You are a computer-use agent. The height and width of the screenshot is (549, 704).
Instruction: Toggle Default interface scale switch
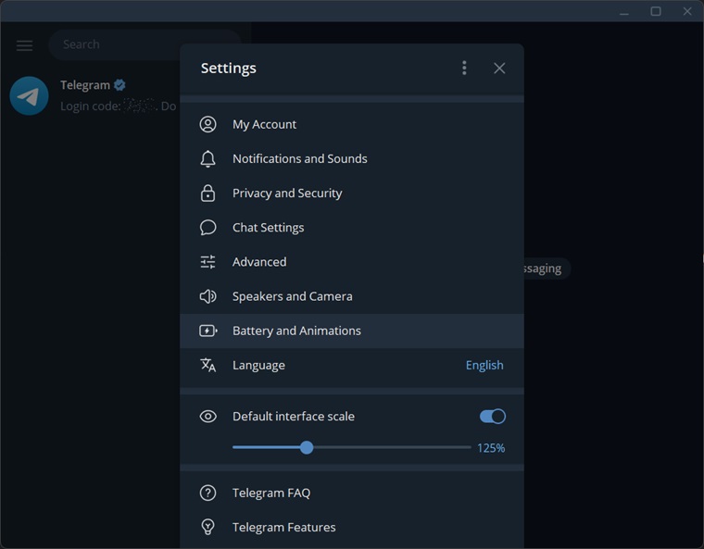pyautogui.click(x=493, y=417)
